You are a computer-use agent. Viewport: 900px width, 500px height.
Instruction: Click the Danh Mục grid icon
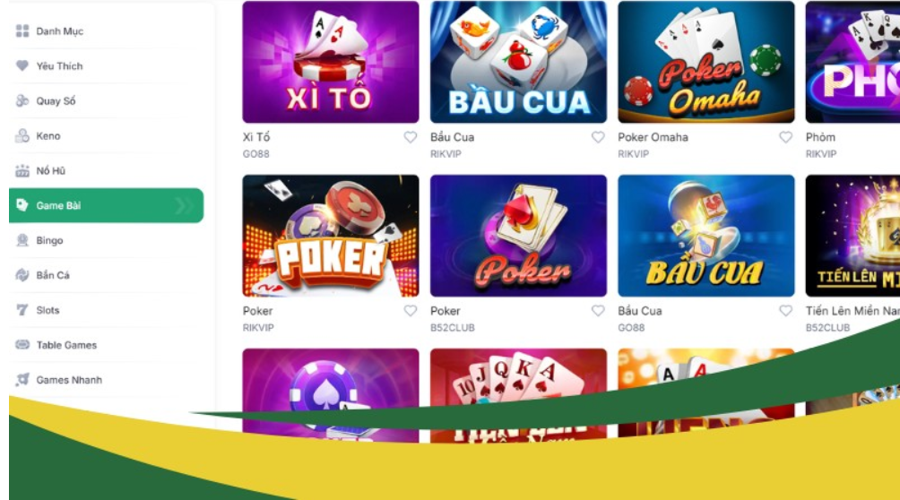22,31
